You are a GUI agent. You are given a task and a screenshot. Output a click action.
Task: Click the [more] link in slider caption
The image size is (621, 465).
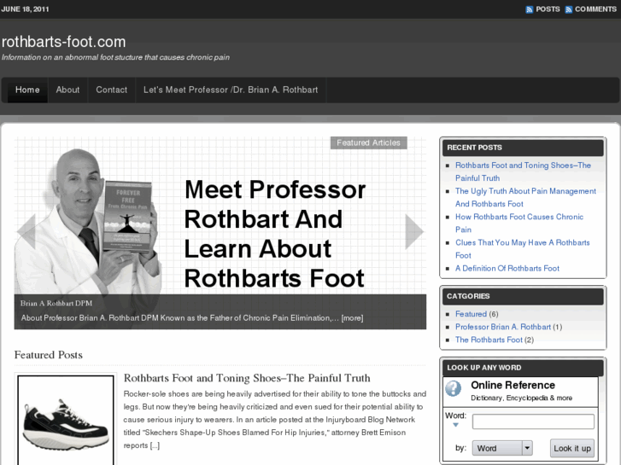point(352,317)
